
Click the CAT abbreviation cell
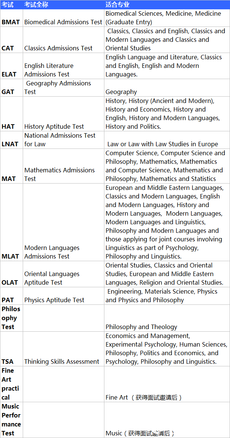pos(12,40)
